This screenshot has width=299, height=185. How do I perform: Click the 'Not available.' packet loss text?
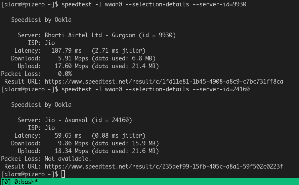tap(68, 159)
